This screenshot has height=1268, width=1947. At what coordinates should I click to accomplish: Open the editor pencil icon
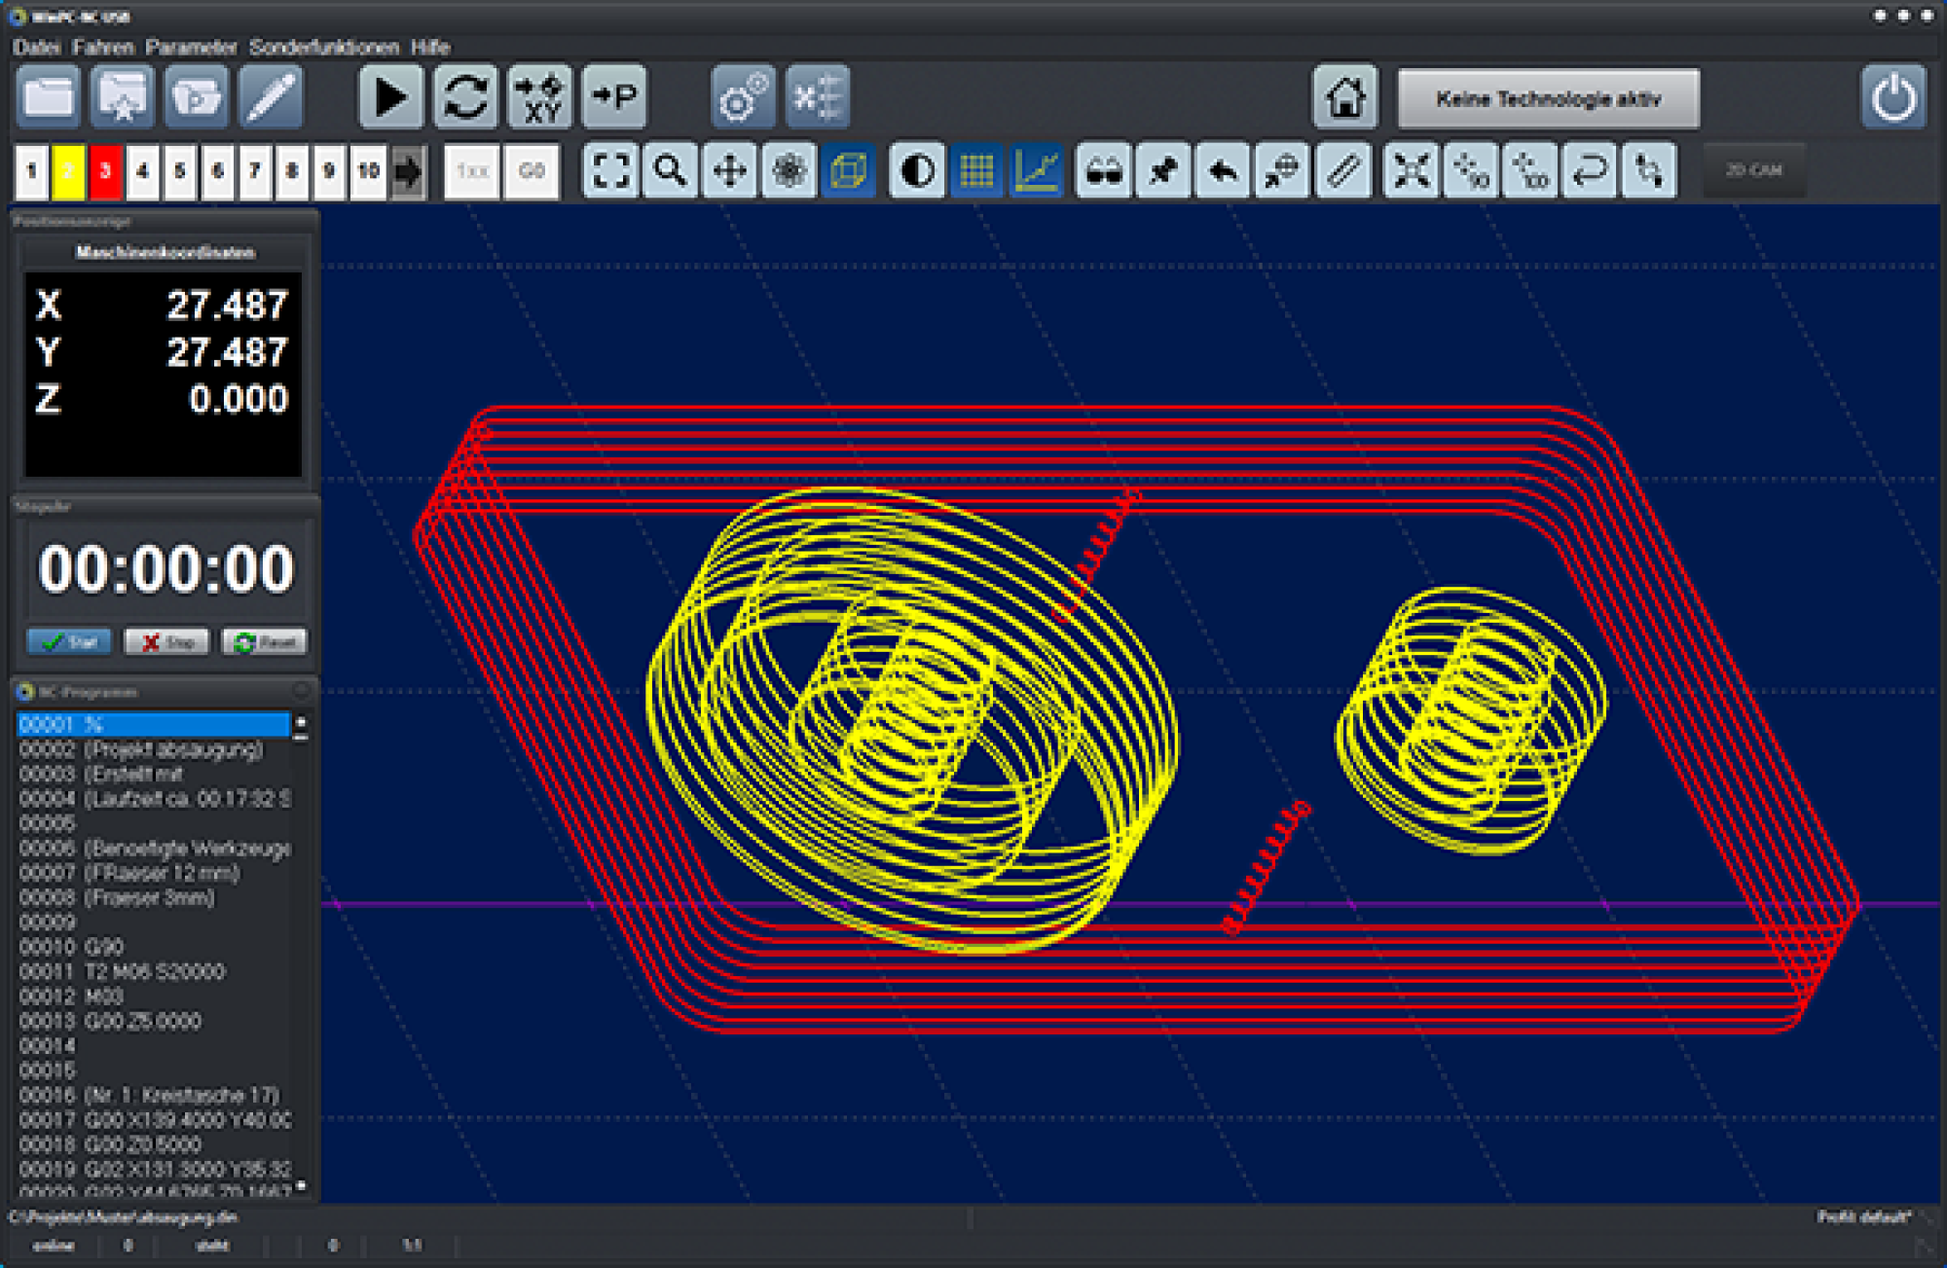pos(271,98)
